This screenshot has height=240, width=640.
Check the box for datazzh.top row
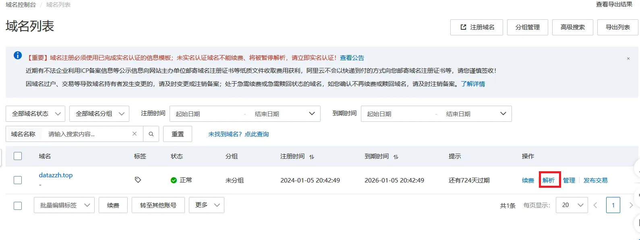click(18, 180)
